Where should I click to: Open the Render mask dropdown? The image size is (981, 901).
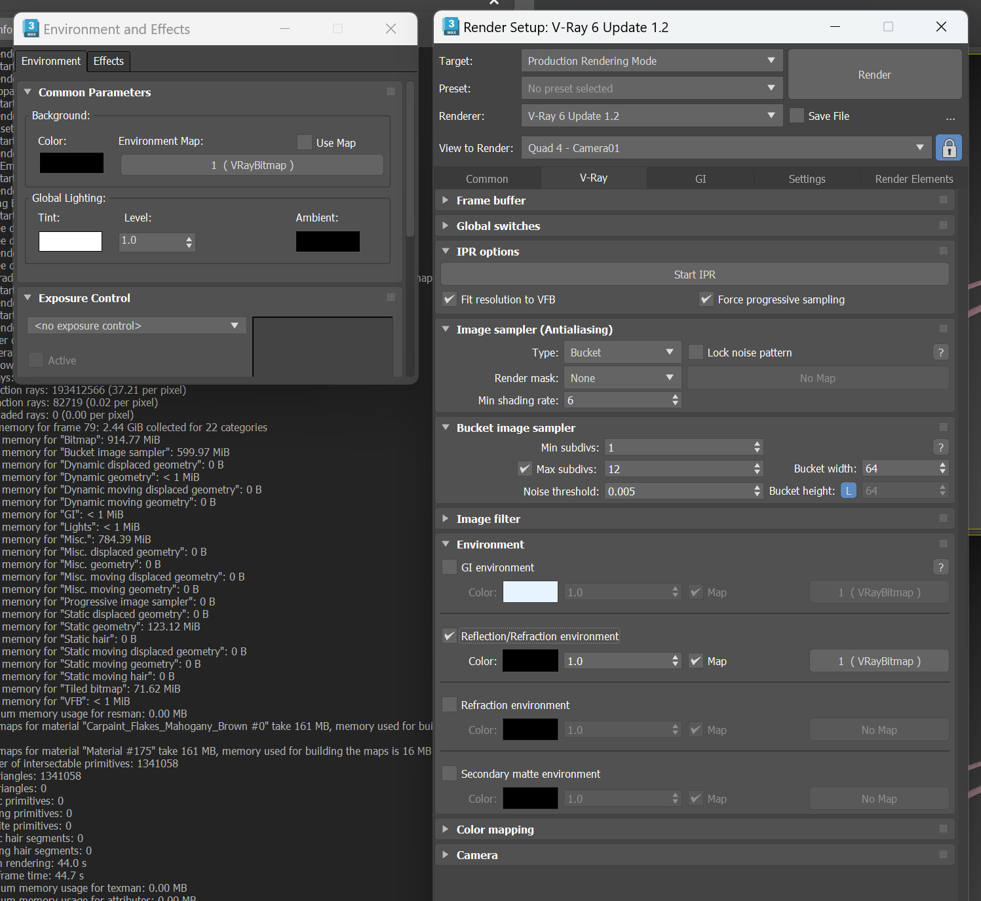click(623, 378)
